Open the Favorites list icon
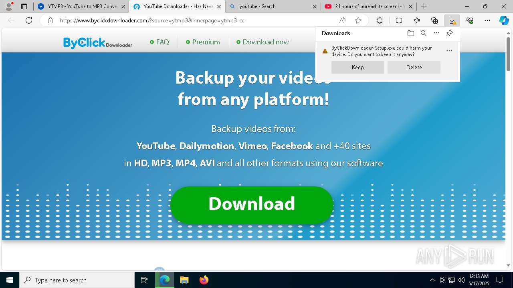 (417, 20)
